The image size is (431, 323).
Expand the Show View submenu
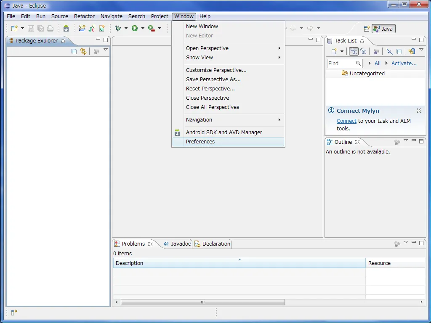point(228,57)
